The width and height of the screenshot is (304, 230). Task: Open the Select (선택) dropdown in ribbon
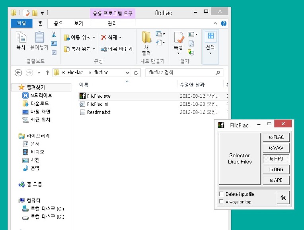(210, 47)
